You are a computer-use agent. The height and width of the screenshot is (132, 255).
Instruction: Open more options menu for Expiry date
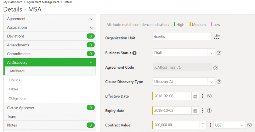click(203, 110)
